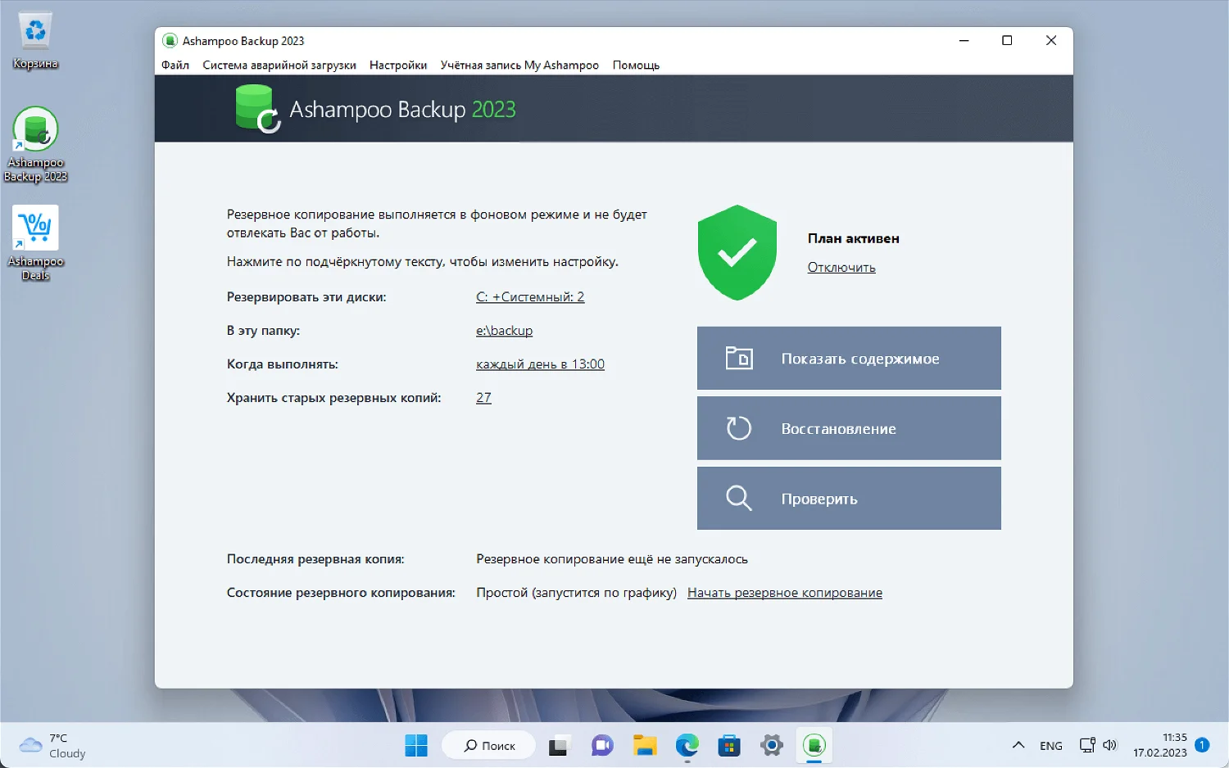Click Начать резервное копирование link
Image resolution: width=1229 pixels, height=768 pixels.
pyautogui.click(x=785, y=593)
